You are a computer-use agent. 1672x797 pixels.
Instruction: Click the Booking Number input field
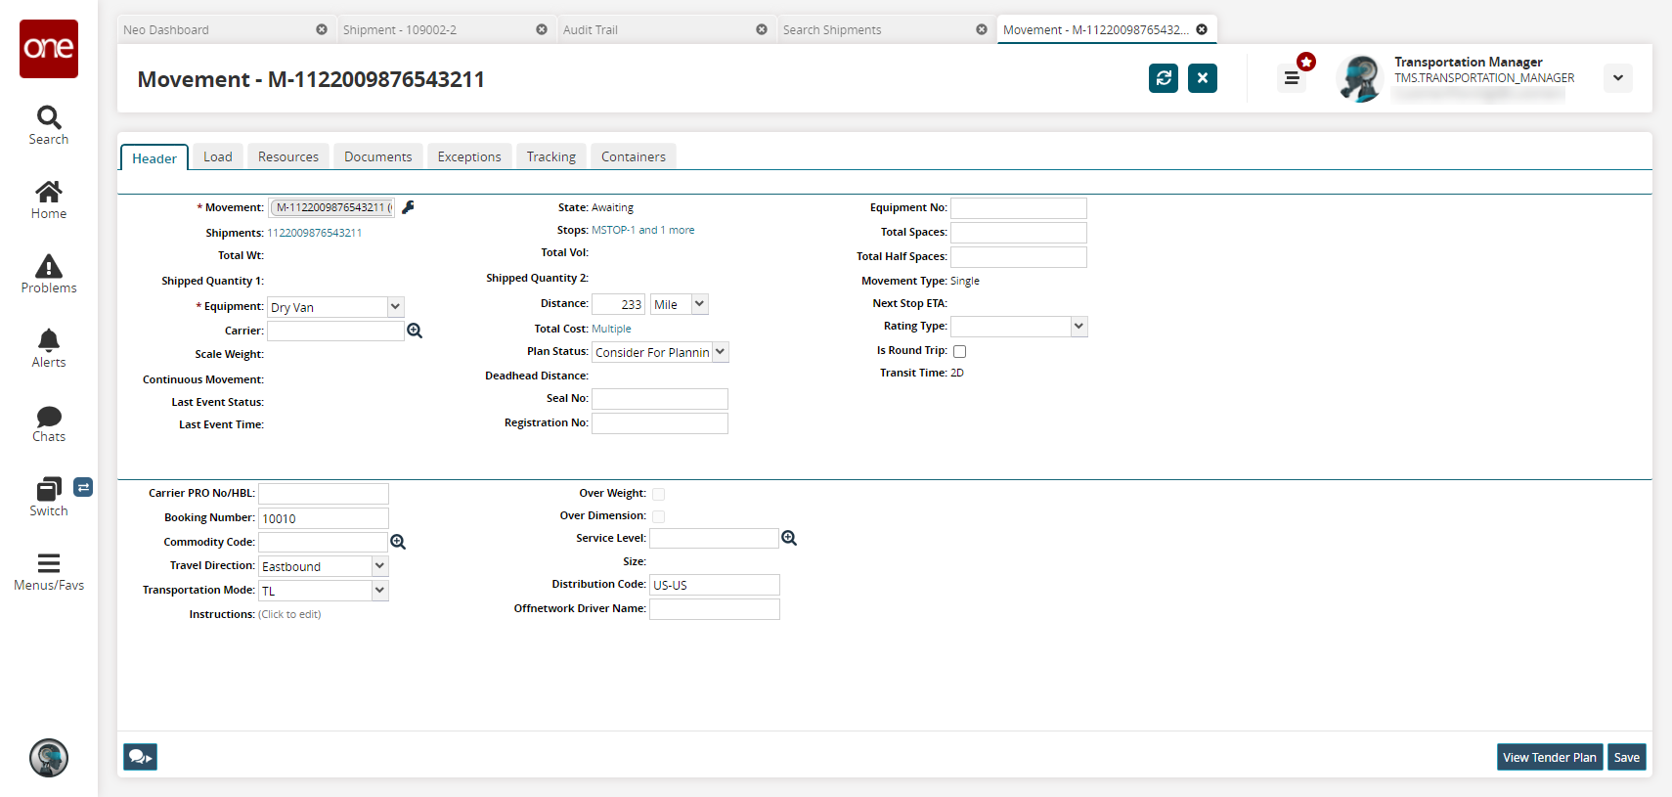pyautogui.click(x=323, y=518)
